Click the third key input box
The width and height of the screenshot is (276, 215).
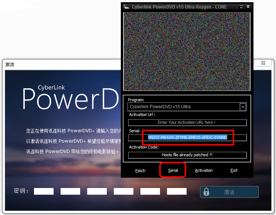click(97, 191)
